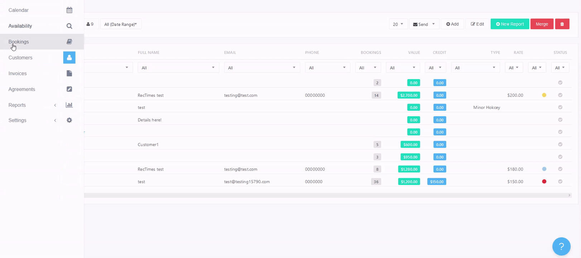Toggle status check for $2,700.00 row
The width and height of the screenshot is (581, 258).
[560, 95]
